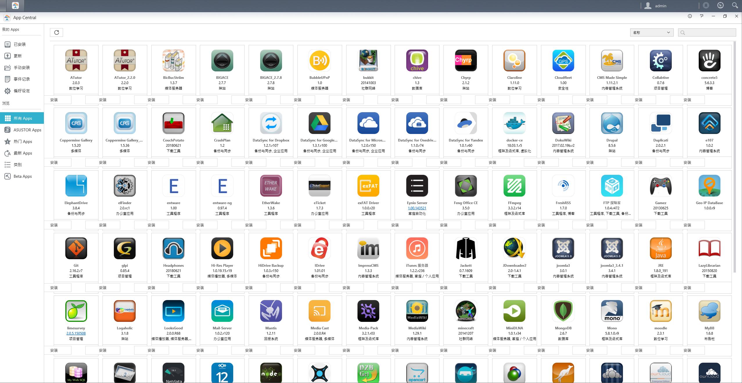Click the Mail-Server app icon

pos(222,311)
